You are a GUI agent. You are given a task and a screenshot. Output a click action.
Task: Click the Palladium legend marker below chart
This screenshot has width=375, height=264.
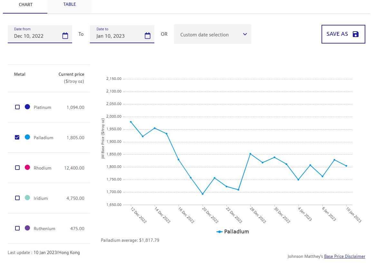pyautogui.click(x=220, y=232)
